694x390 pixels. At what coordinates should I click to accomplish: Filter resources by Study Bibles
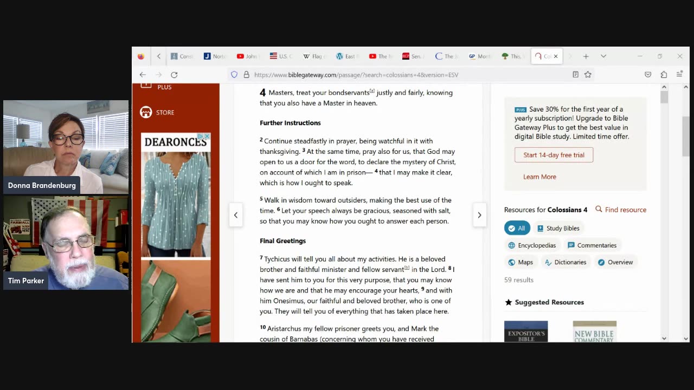click(558, 228)
